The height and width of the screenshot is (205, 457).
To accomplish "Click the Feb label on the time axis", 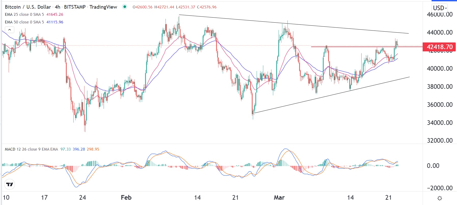I will [126, 198].
